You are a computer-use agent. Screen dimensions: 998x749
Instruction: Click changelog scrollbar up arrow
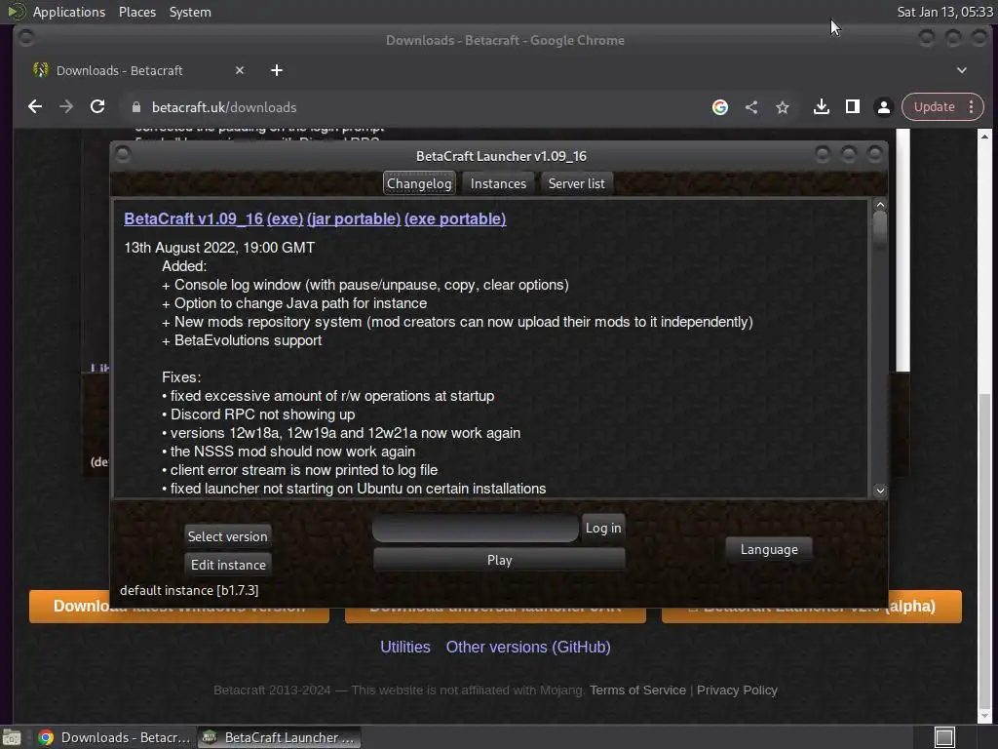coord(880,205)
